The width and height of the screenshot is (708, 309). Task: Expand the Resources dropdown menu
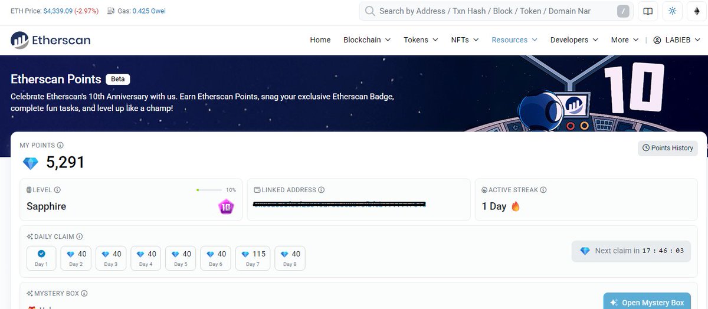pos(514,40)
